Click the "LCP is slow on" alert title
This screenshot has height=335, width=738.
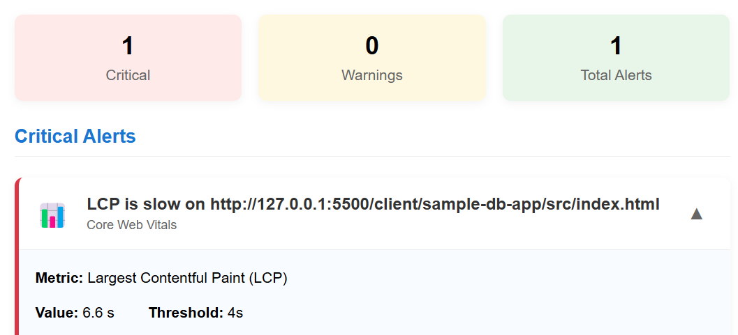click(373, 204)
